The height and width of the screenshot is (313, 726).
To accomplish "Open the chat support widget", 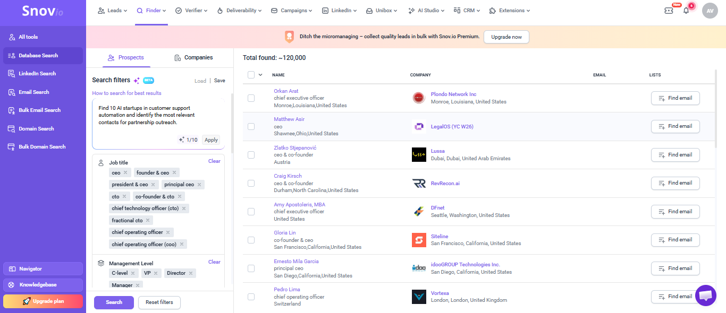I will click(706, 295).
